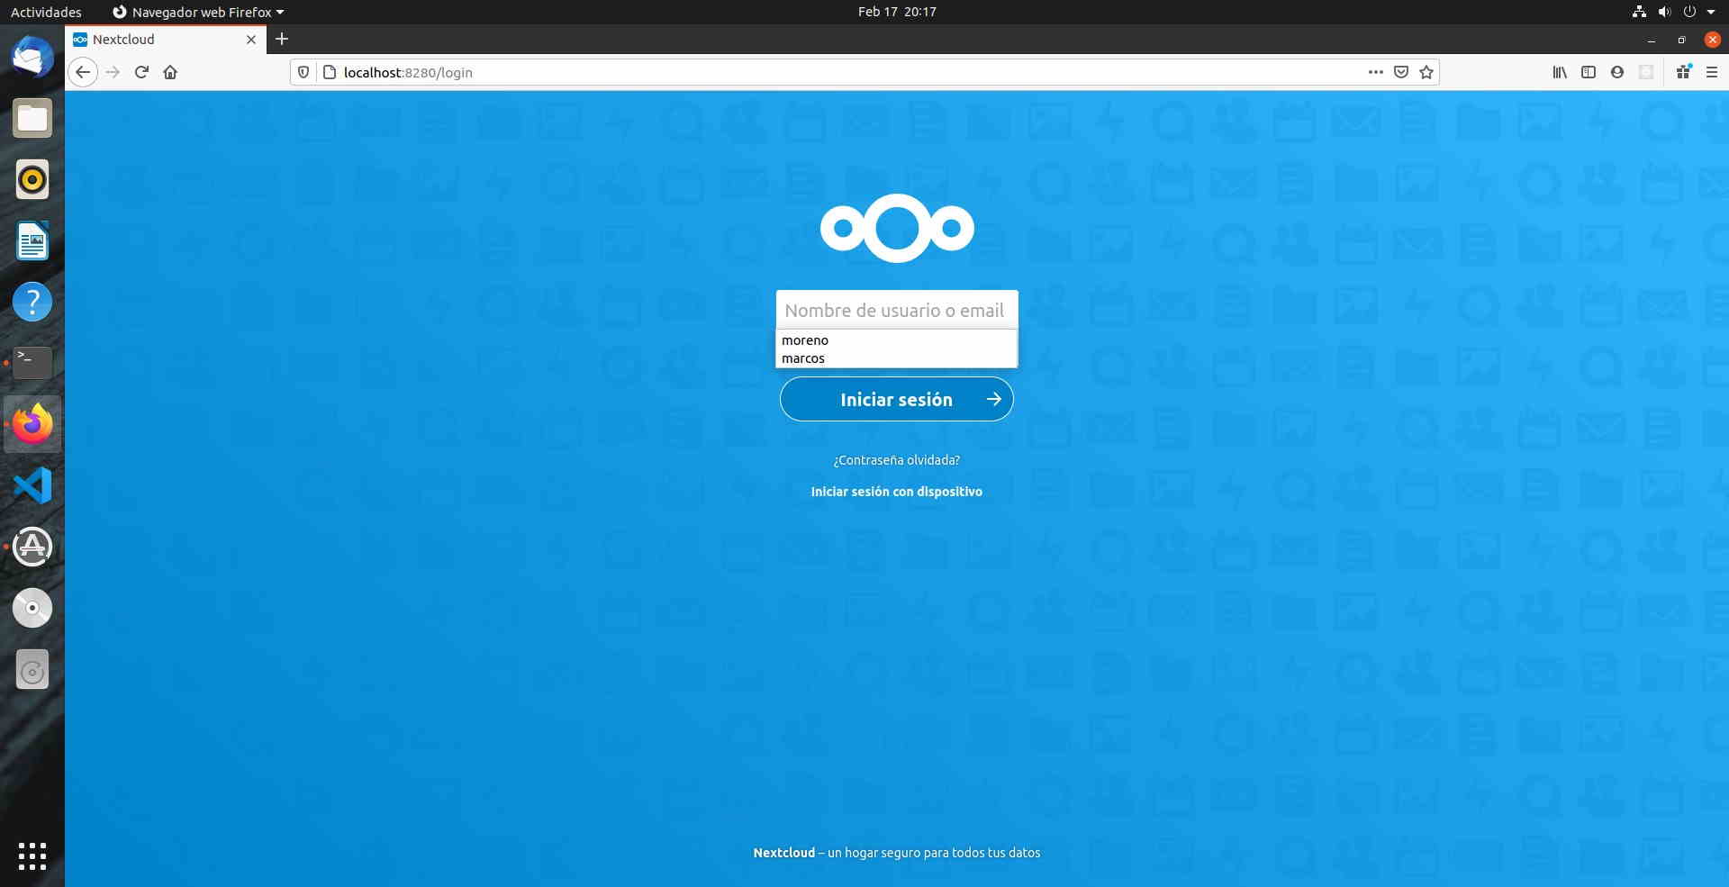Restore the Firefox window size
This screenshot has width=1729, height=887.
pyautogui.click(x=1681, y=40)
